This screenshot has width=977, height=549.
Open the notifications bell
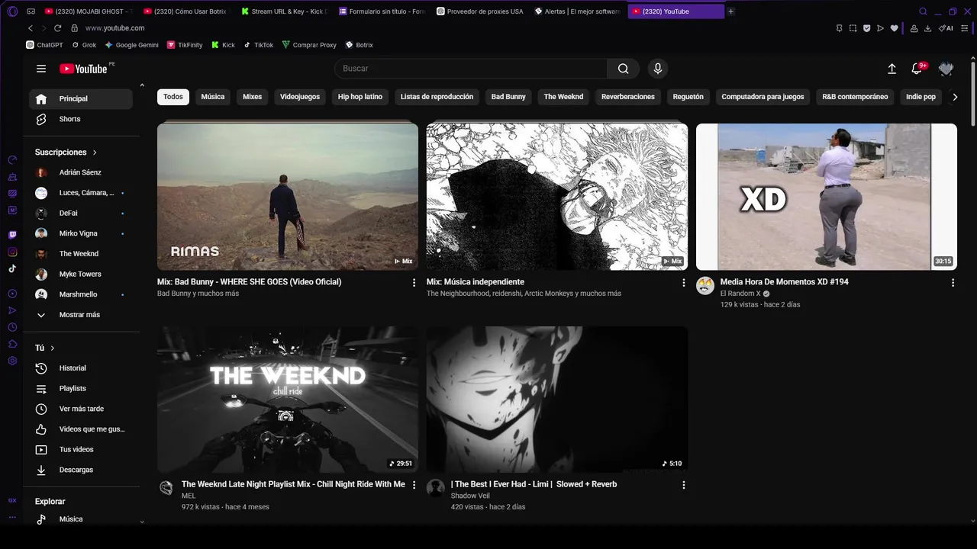pos(917,69)
